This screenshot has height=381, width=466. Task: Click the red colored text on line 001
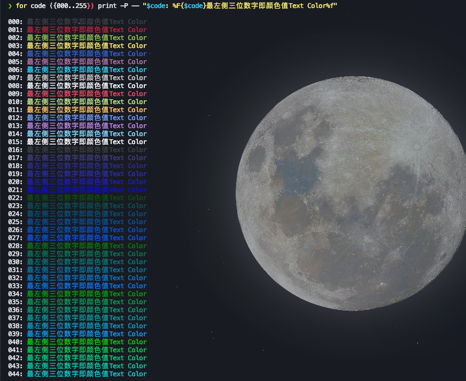coord(86,30)
